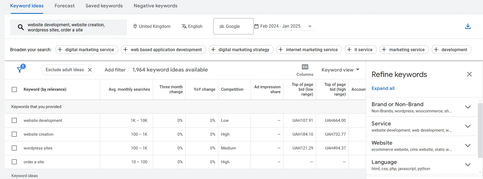Viewport: 483px width, 179px height.
Task: Open the Columns icon
Action: pyautogui.click(x=305, y=67)
